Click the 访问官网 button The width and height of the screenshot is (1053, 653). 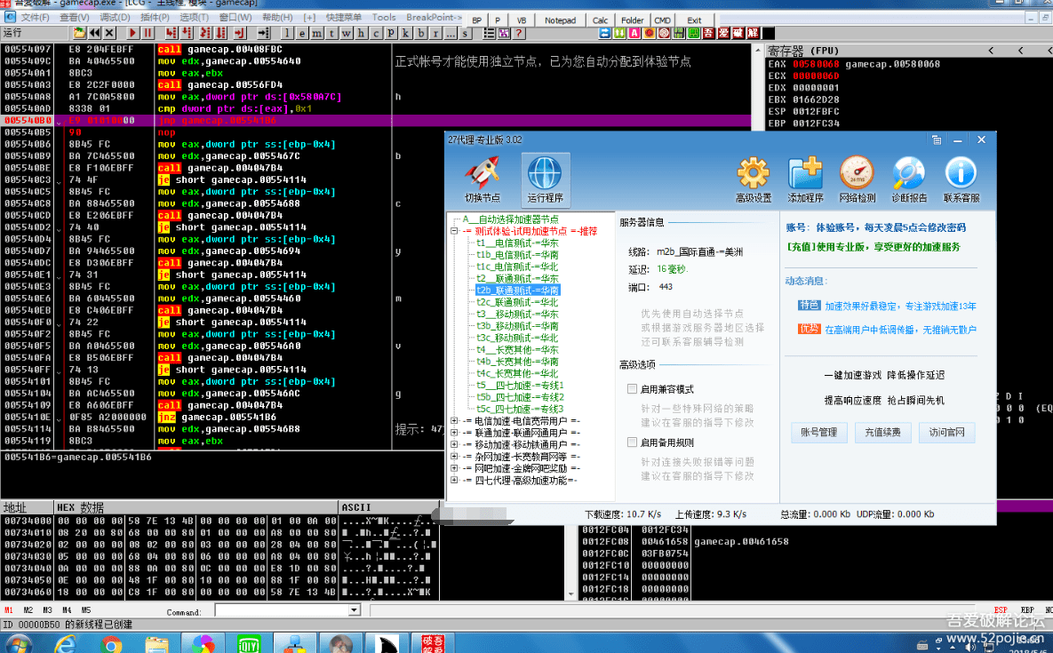click(x=947, y=432)
